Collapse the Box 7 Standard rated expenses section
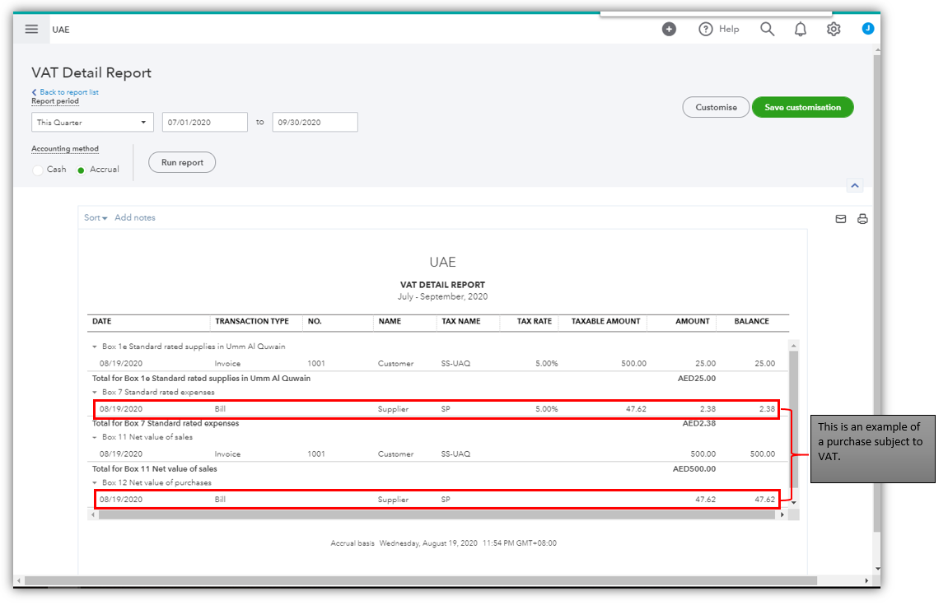This screenshot has height=605, width=948. (95, 393)
